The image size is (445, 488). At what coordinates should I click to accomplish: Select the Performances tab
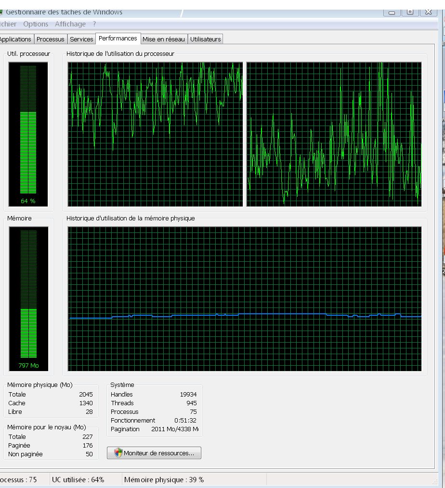(x=118, y=39)
